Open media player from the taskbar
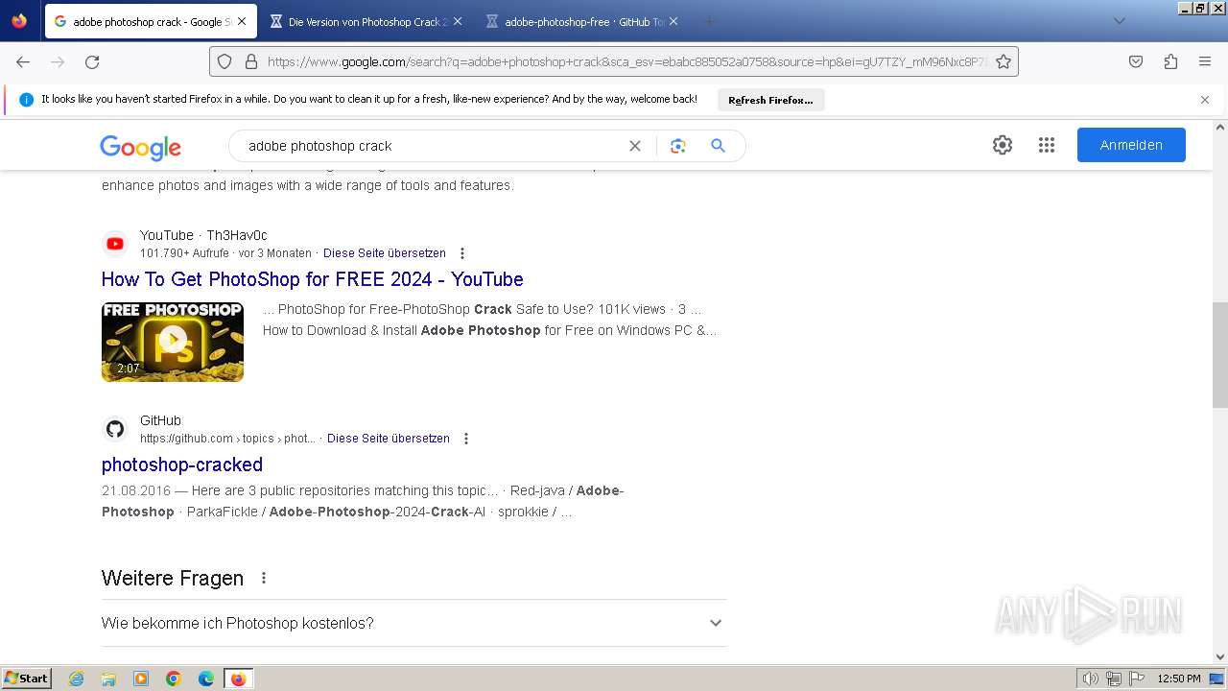Screen dimensions: 1228x691 (x=141, y=679)
